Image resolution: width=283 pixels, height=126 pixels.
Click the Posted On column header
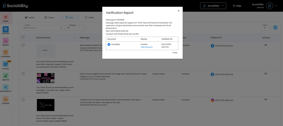[x=216, y=38]
